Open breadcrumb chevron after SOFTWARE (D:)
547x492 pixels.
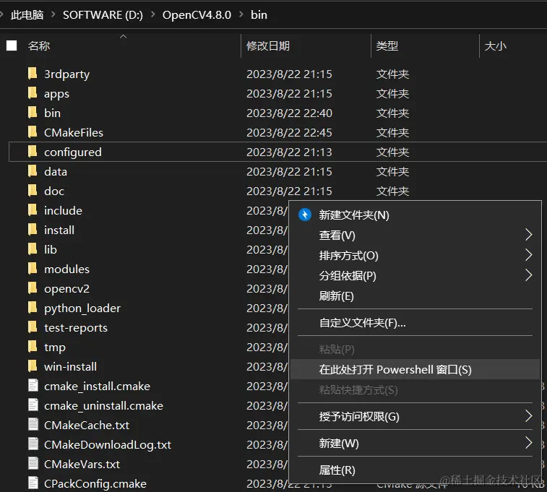point(152,14)
